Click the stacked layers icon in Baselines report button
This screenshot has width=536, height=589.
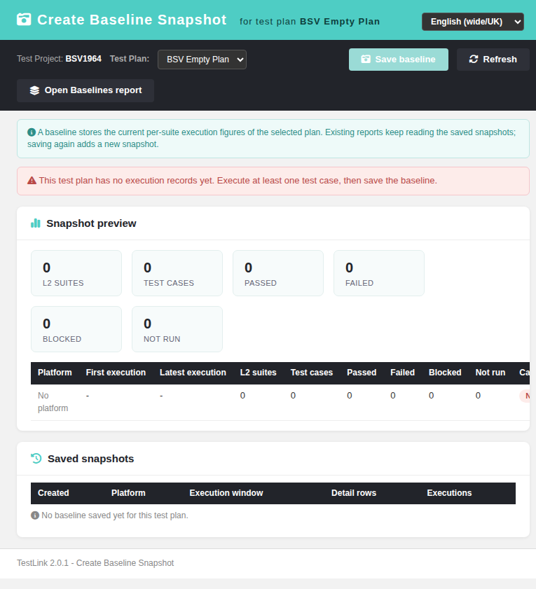[34, 90]
